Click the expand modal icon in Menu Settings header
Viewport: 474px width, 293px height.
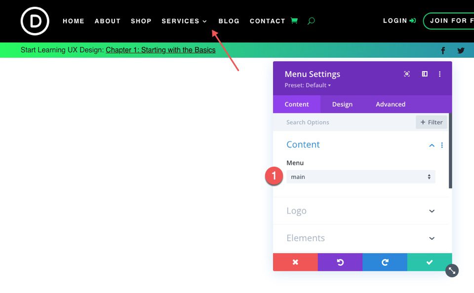(406, 73)
